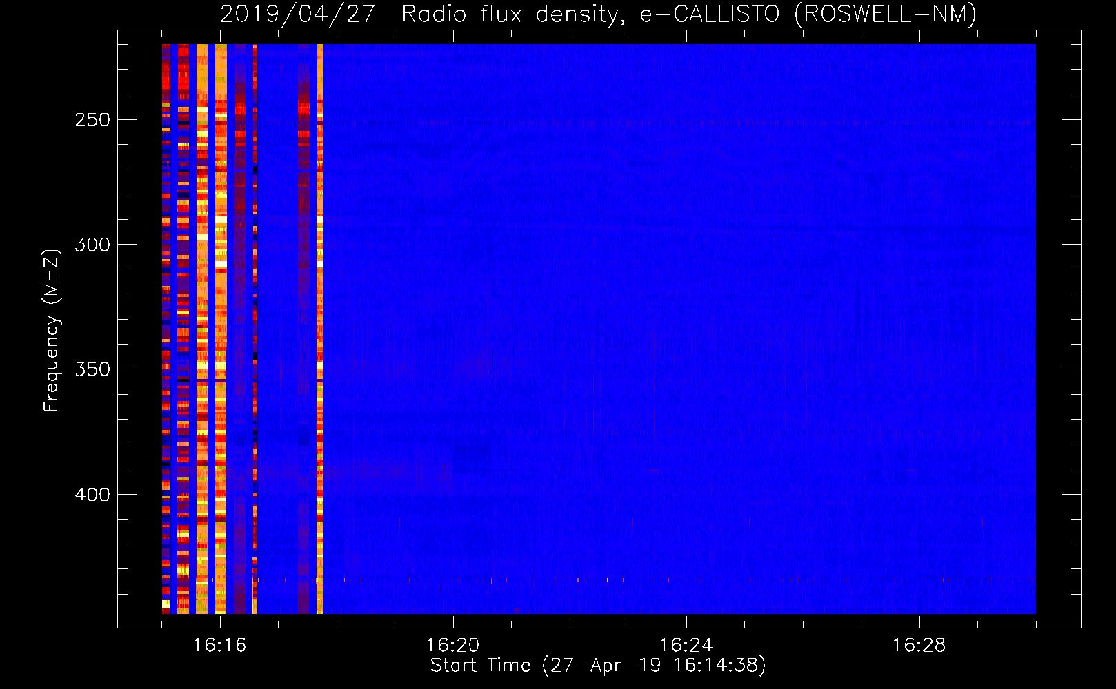Click the 300 frequency tick label

click(x=92, y=245)
